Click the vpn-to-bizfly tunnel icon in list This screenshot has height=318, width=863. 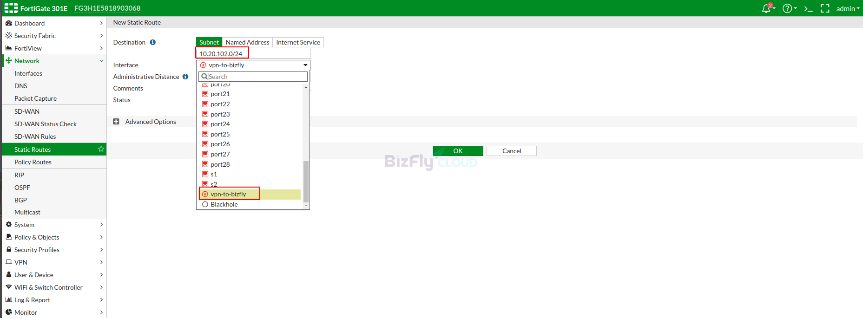coord(205,194)
